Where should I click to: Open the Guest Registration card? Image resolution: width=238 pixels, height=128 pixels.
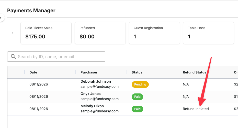coord(154,33)
